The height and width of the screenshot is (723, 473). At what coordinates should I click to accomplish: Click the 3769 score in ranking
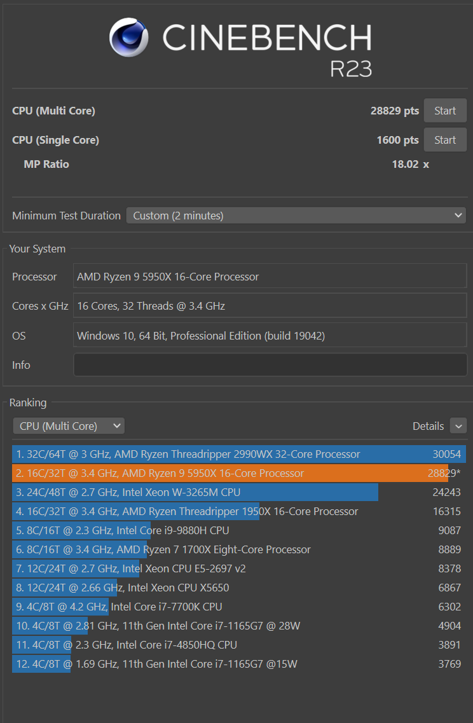[x=449, y=664]
